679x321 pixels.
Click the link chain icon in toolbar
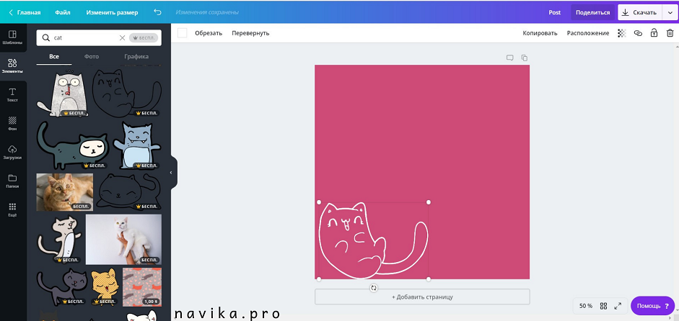[638, 33]
